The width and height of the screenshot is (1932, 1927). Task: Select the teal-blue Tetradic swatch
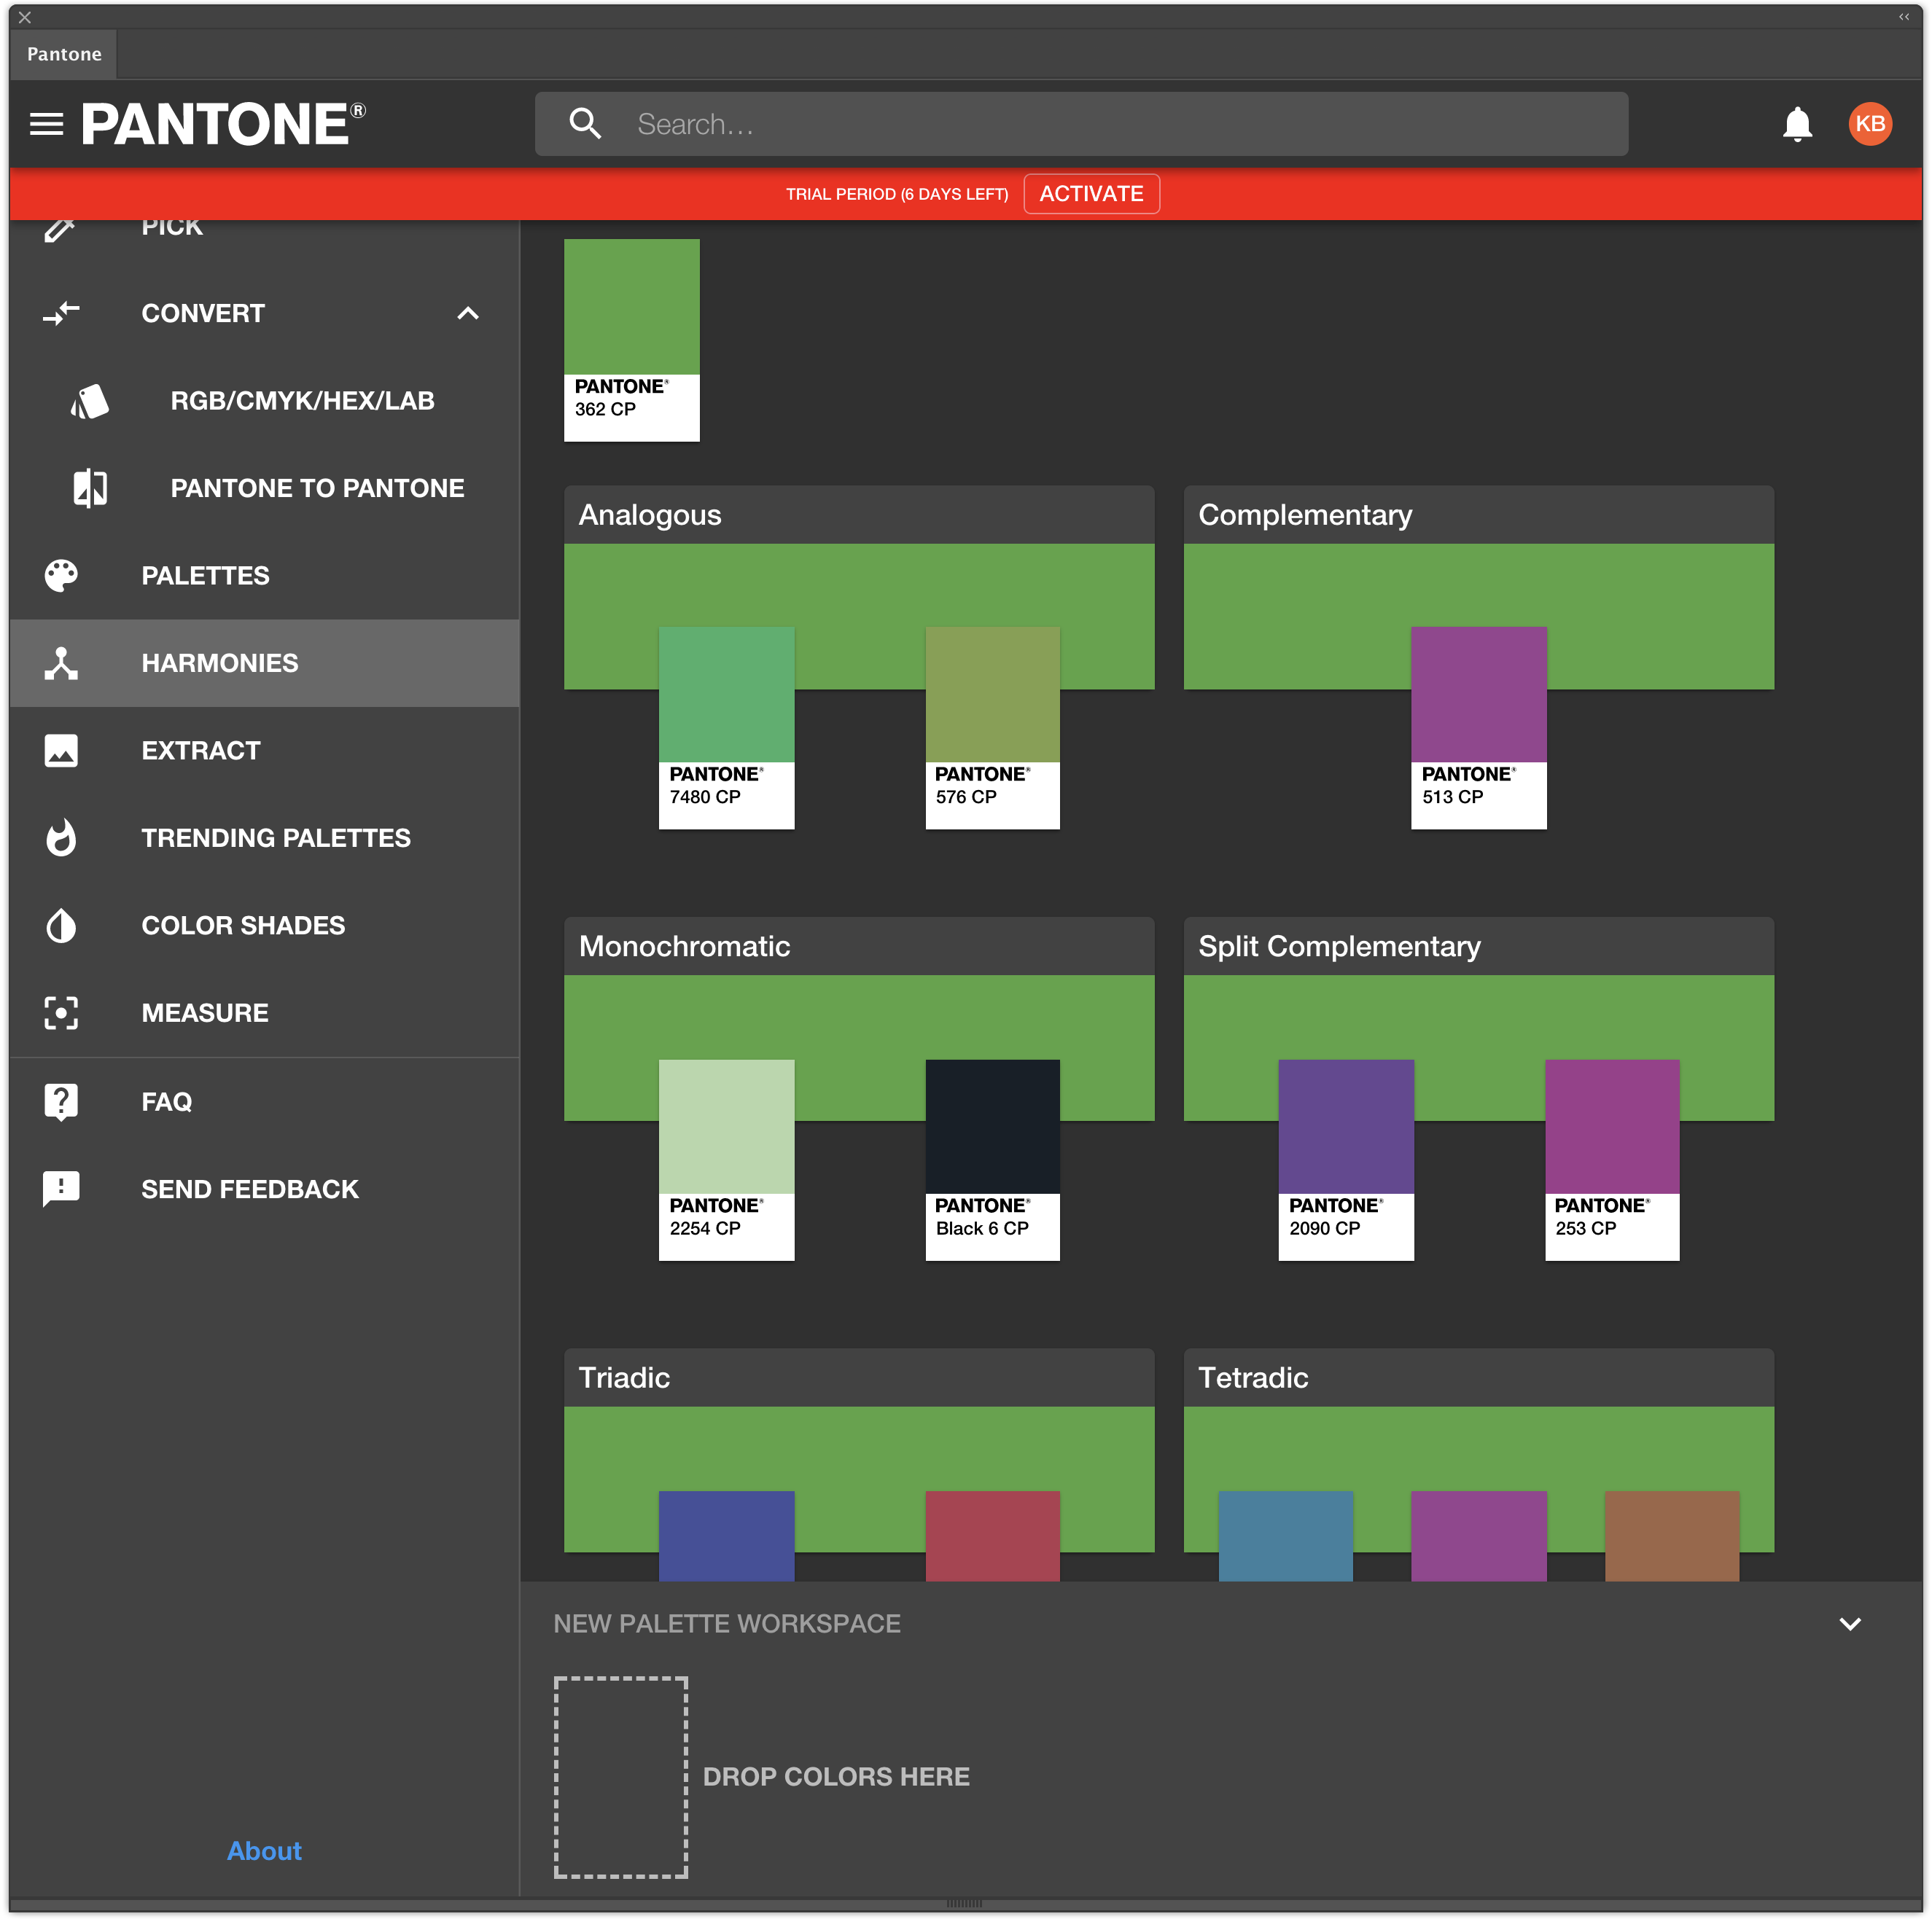[1286, 1536]
